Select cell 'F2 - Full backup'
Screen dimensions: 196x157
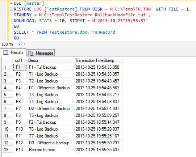[50, 122]
